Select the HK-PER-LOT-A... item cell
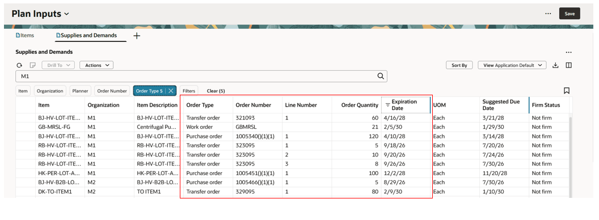599x220 pixels. [60, 173]
